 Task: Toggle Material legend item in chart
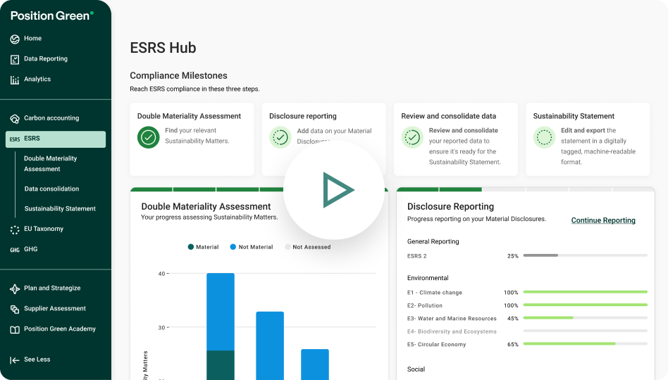204,247
